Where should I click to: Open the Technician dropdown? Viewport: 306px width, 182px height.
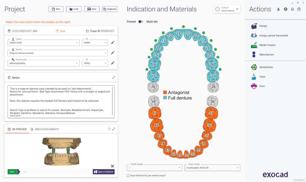(x=43, y=63)
